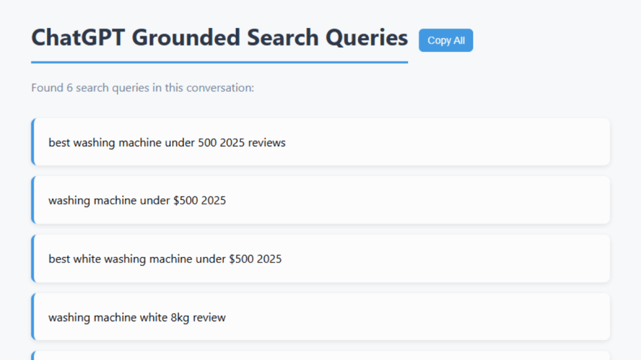Click the partially visible fifth query card at bottom
641x360 pixels.
coord(320,356)
